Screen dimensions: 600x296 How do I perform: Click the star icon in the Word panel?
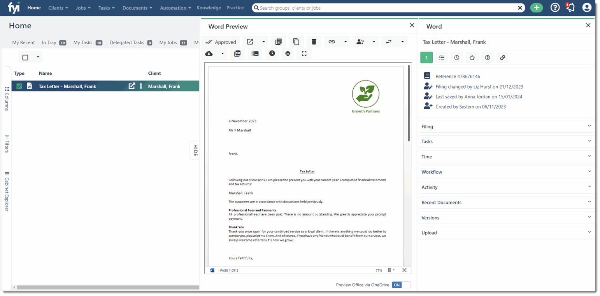point(472,58)
